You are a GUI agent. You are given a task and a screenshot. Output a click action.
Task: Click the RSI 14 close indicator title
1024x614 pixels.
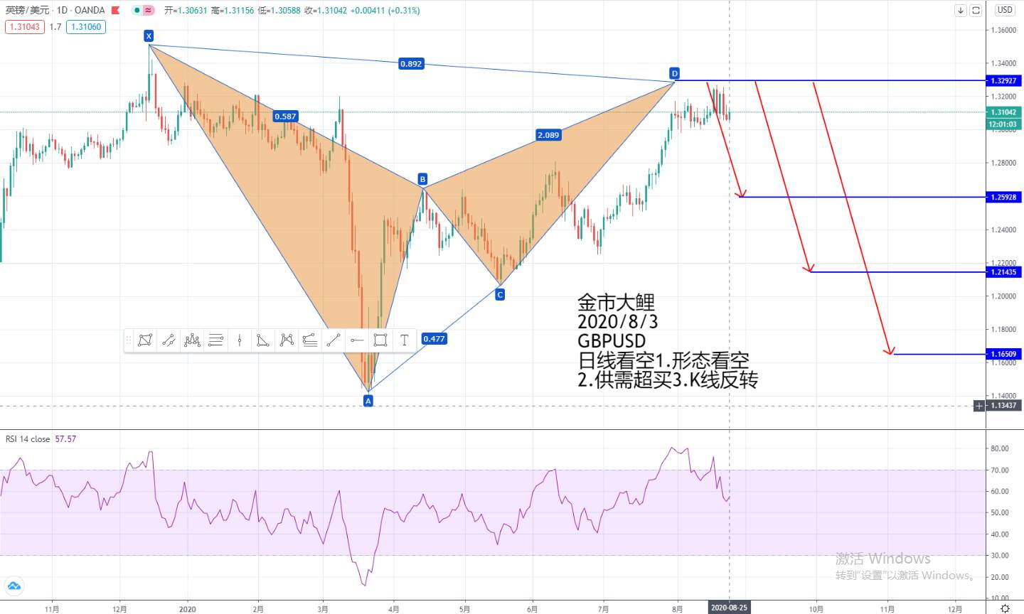click(x=28, y=439)
